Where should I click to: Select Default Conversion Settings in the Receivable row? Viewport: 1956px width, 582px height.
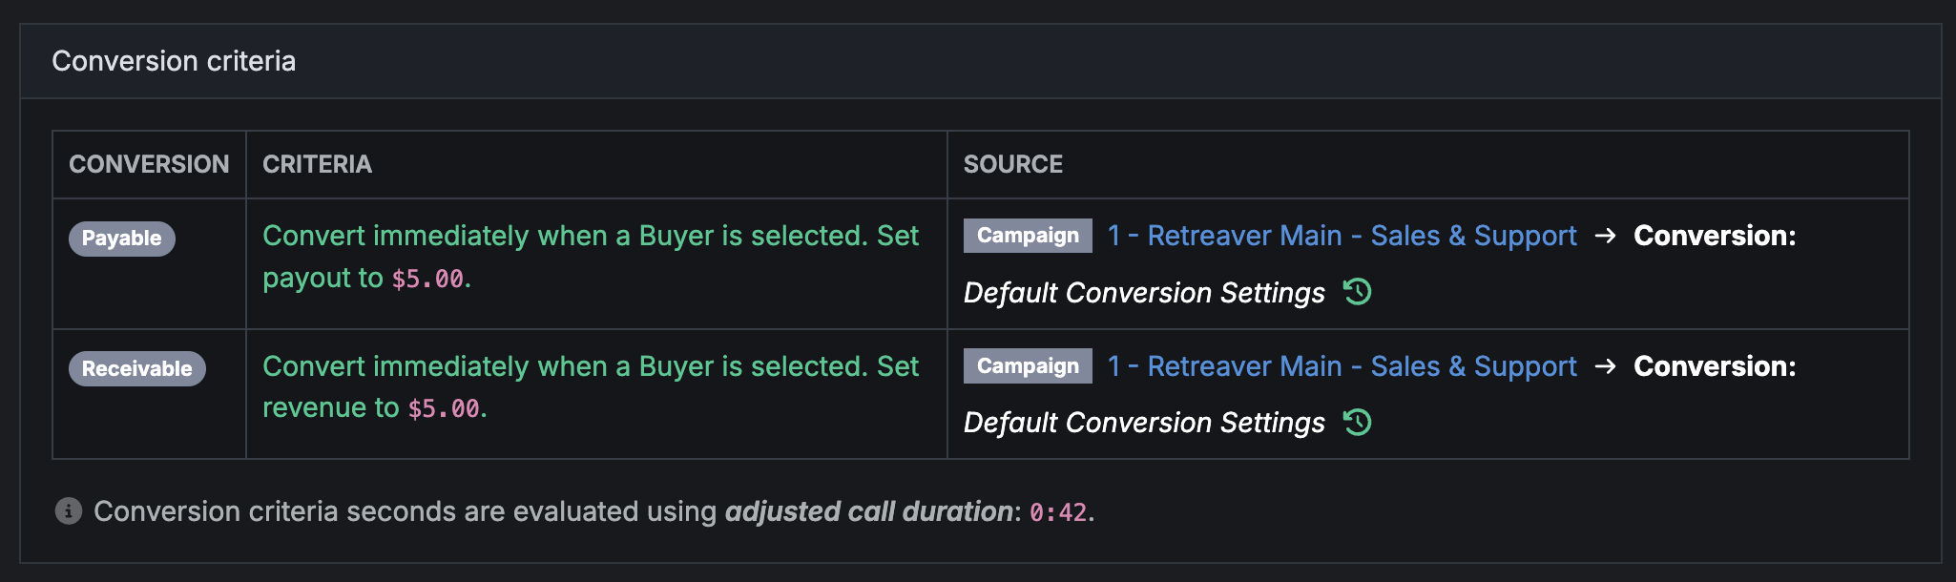[1144, 423]
